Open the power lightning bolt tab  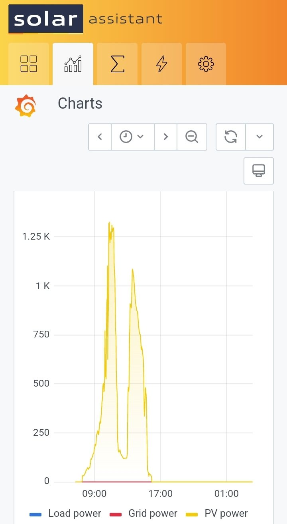coord(161,64)
